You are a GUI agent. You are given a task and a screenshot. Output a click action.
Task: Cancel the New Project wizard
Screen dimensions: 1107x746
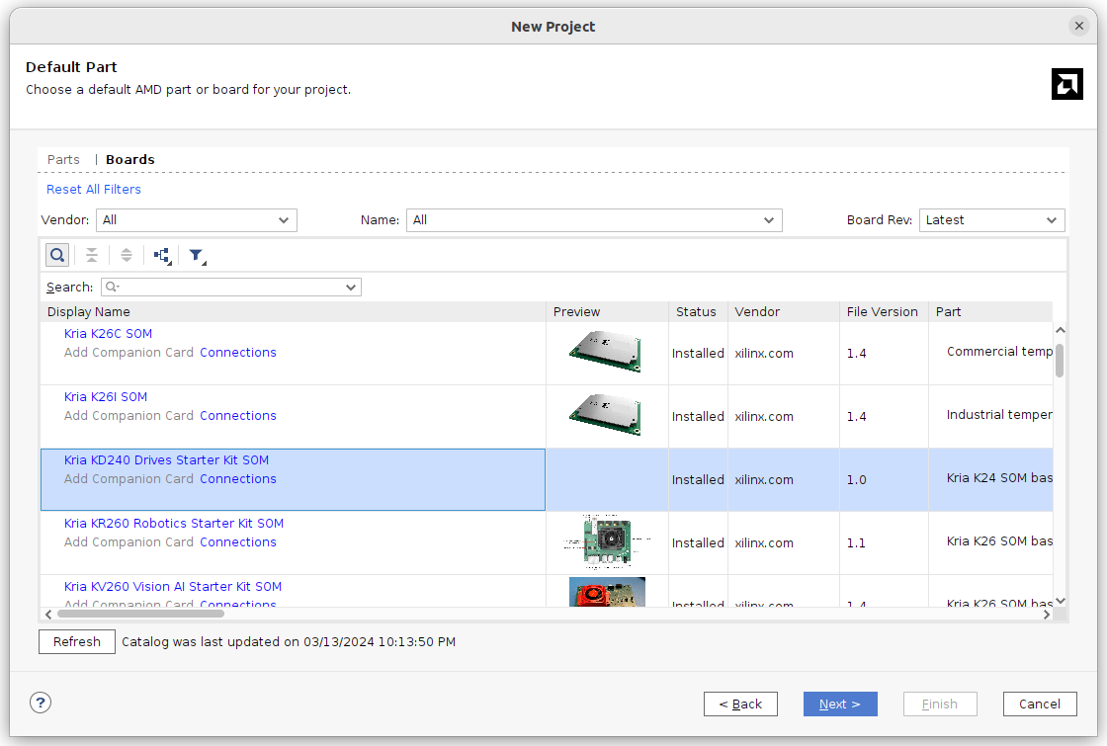coord(1040,704)
